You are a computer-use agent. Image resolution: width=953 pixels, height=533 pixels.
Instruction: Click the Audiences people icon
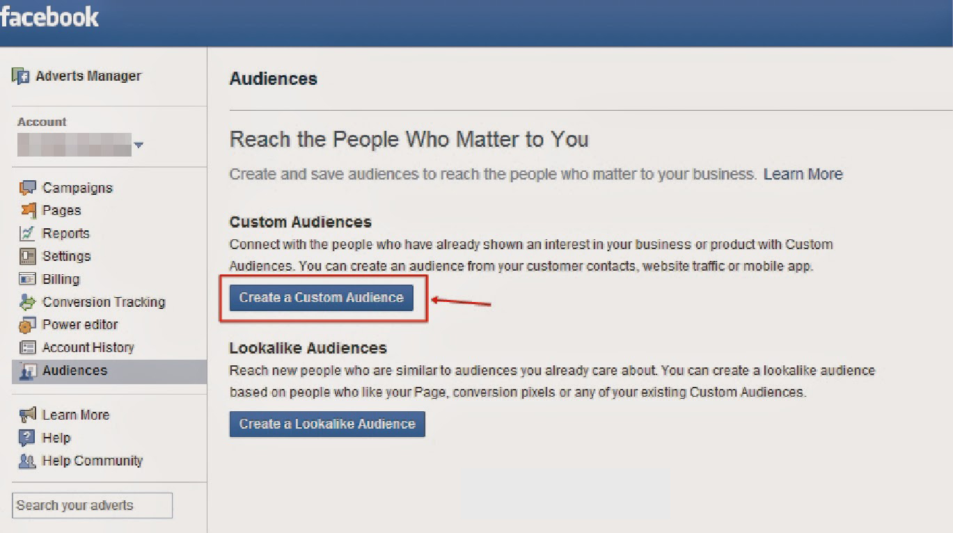coord(28,371)
